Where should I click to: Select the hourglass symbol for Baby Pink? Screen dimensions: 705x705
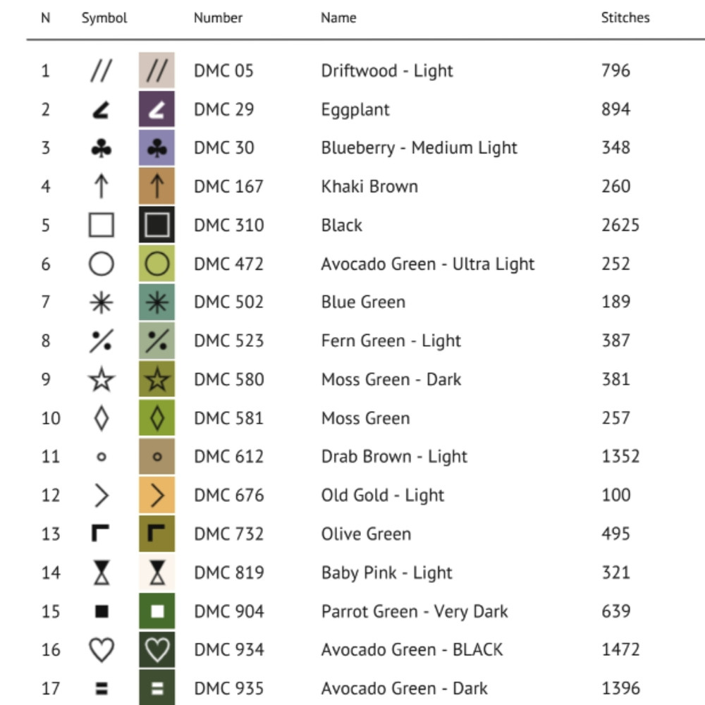point(101,573)
